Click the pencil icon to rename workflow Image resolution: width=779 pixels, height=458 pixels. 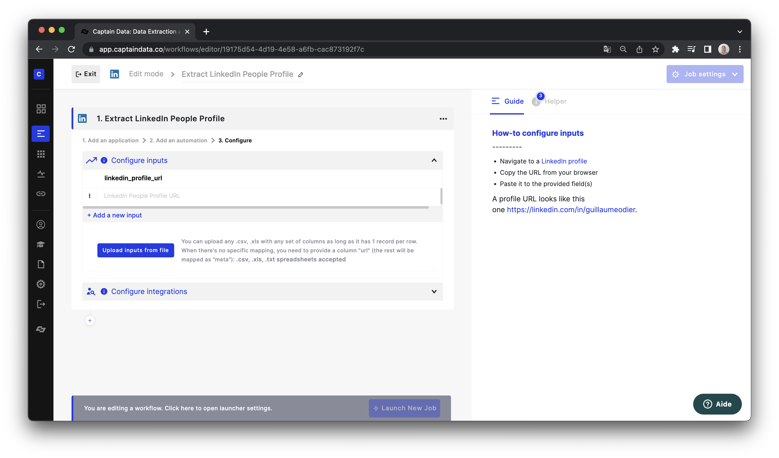click(x=300, y=75)
